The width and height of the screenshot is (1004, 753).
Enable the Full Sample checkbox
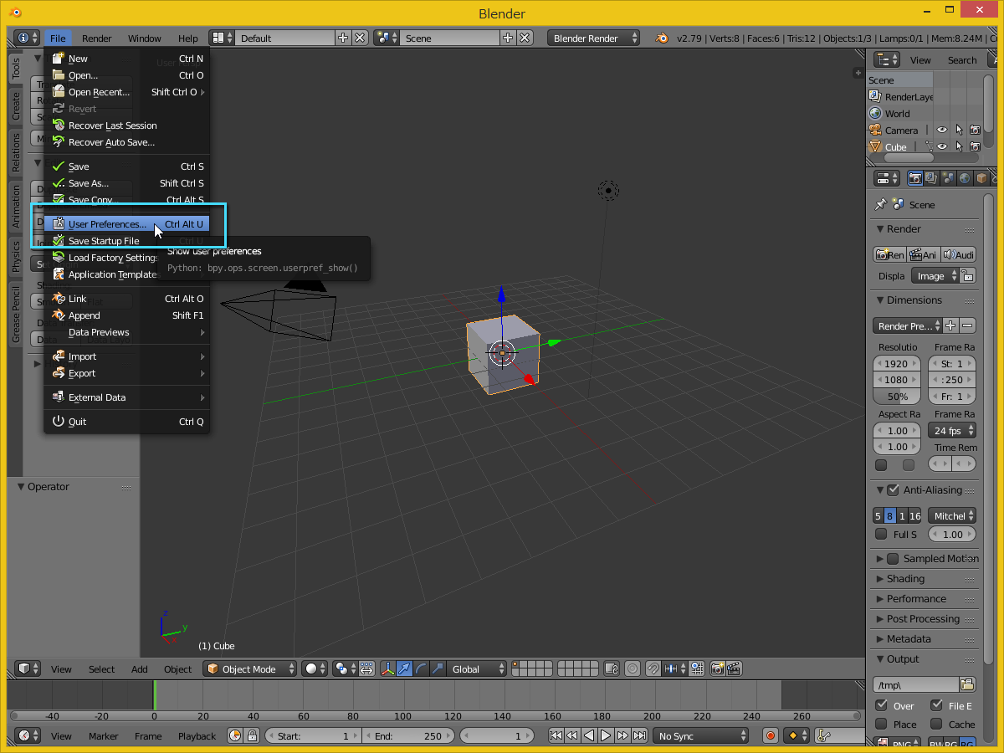(881, 534)
